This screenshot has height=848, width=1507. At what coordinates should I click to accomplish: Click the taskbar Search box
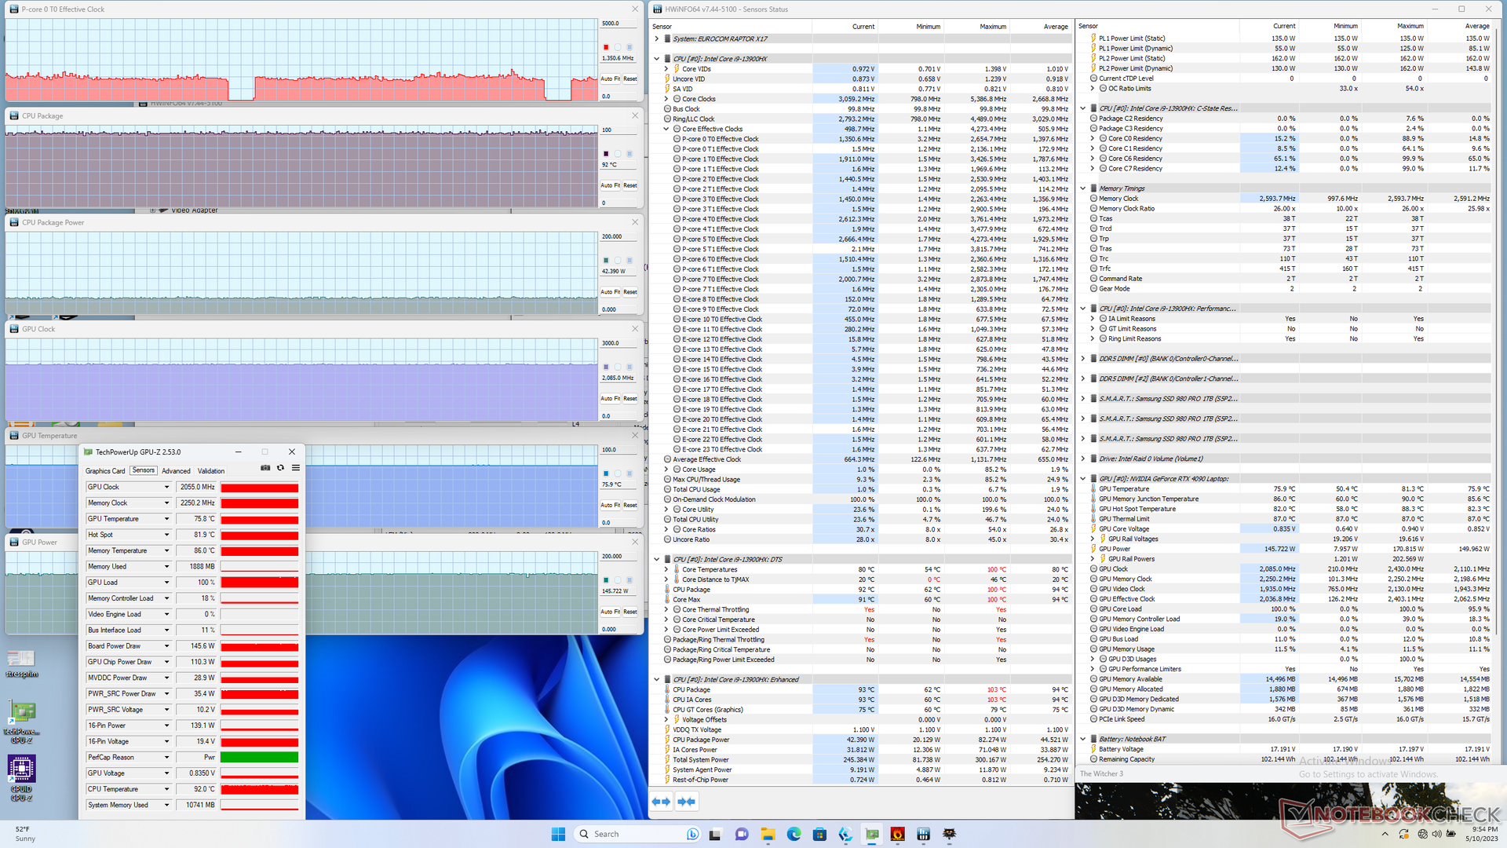(x=637, y=834)
